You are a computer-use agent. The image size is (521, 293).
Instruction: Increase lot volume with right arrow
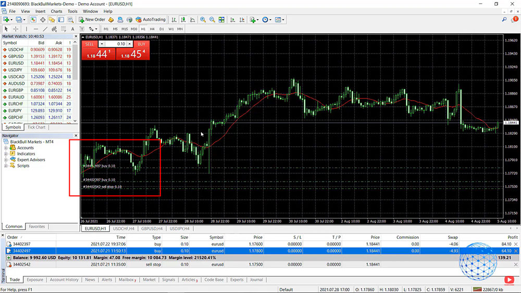[x=130, y=44]
